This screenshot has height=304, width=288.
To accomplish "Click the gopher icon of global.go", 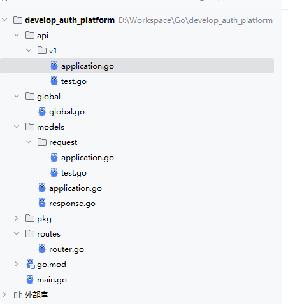I will [x=42, y=111].
